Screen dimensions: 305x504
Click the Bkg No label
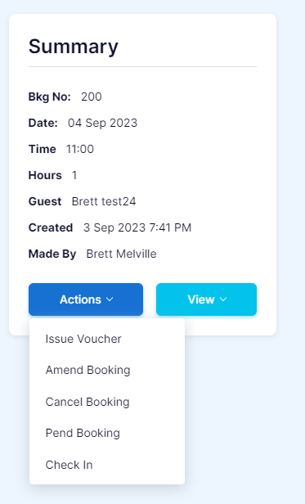point(50,97)
